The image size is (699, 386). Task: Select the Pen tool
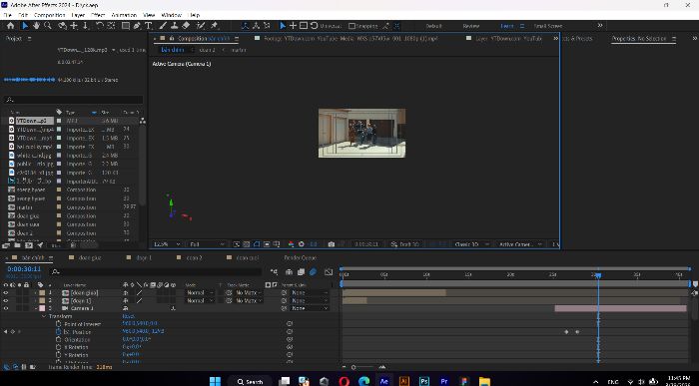137,26
